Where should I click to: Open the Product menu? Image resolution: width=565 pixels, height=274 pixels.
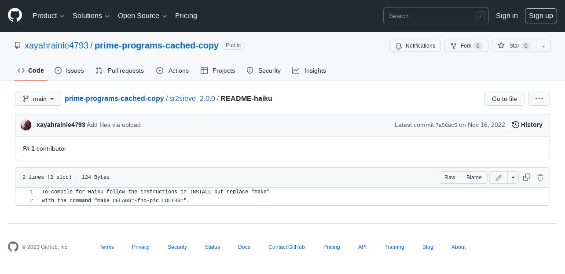coord(48,16)
